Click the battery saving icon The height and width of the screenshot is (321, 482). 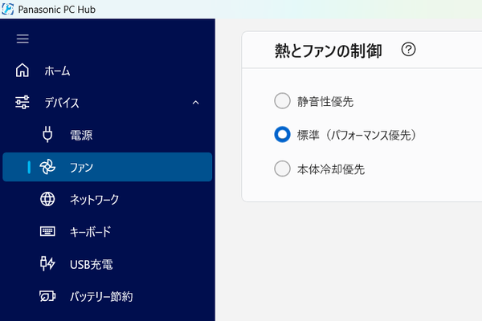click(47, 296)
